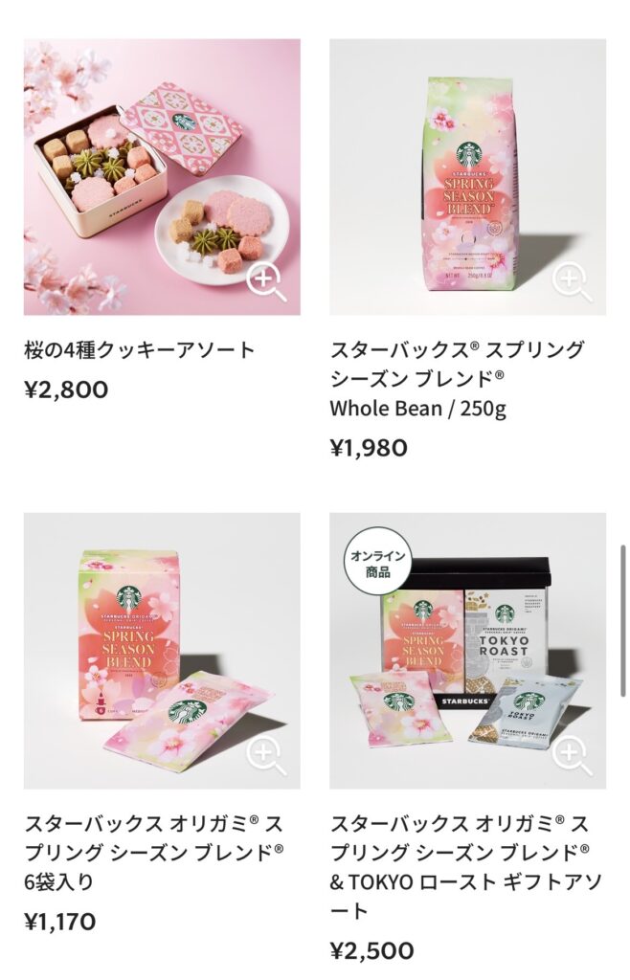The width and height of the screenshot is (630, 980).
Task: Enlarge the Origami 6-pack product photo
Action: [266, 756]
